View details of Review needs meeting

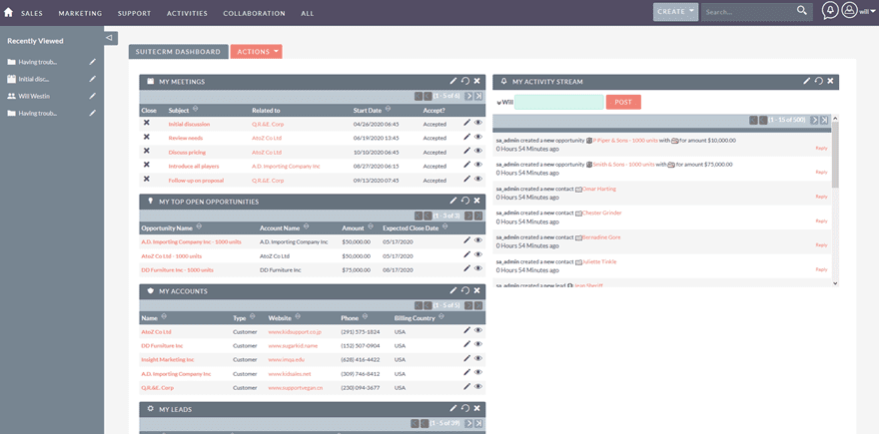point(478,137)
